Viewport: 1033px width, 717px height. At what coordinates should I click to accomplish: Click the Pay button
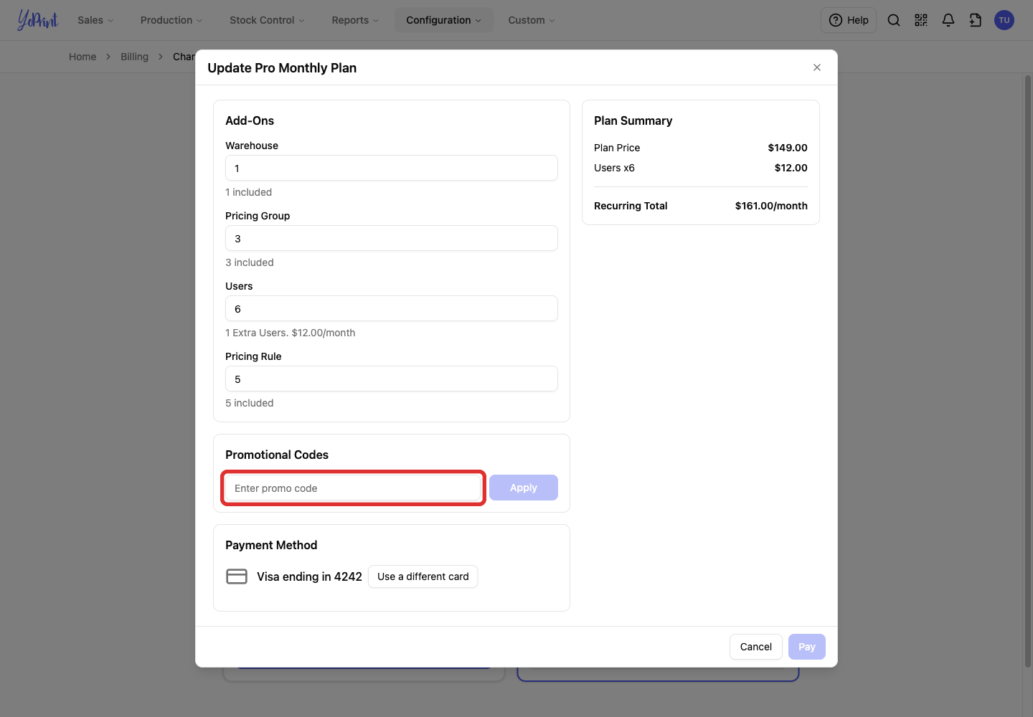807,647
